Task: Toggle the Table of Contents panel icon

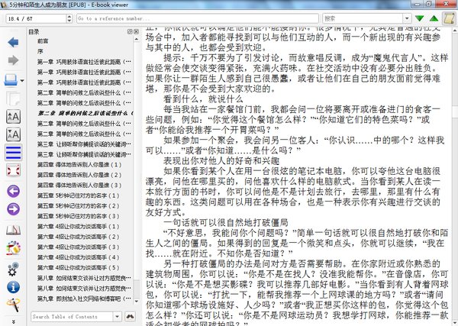Action: click(13, 153)
